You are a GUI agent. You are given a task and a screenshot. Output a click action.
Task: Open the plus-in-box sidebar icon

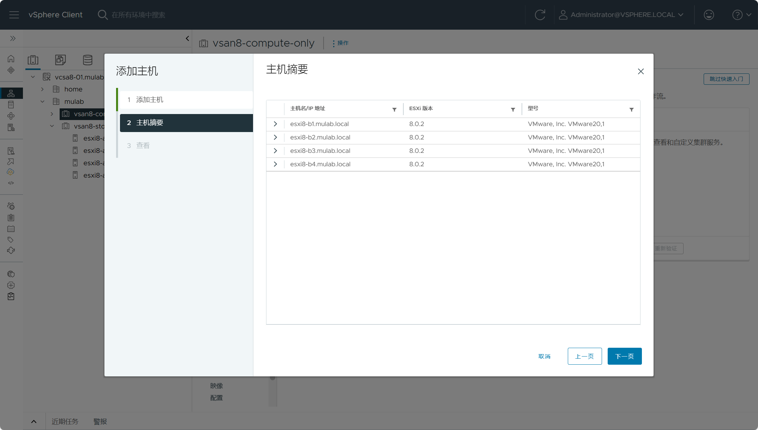(11, 285)
